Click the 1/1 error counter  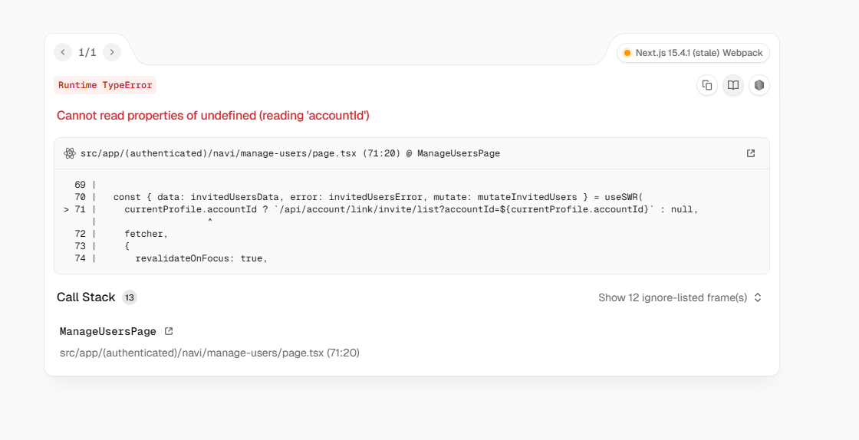87,53
